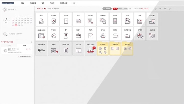Open the 웹팩스 printer tile
Screen dimensions: 184x104
[115, 34]
